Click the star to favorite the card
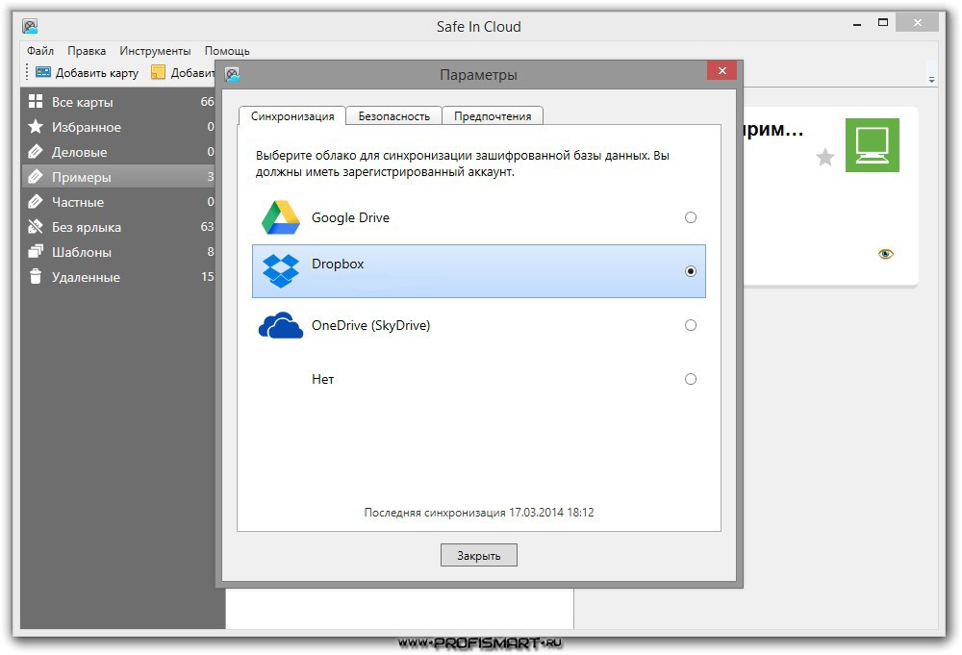This screenshot has height=655, width=962. 824,159
